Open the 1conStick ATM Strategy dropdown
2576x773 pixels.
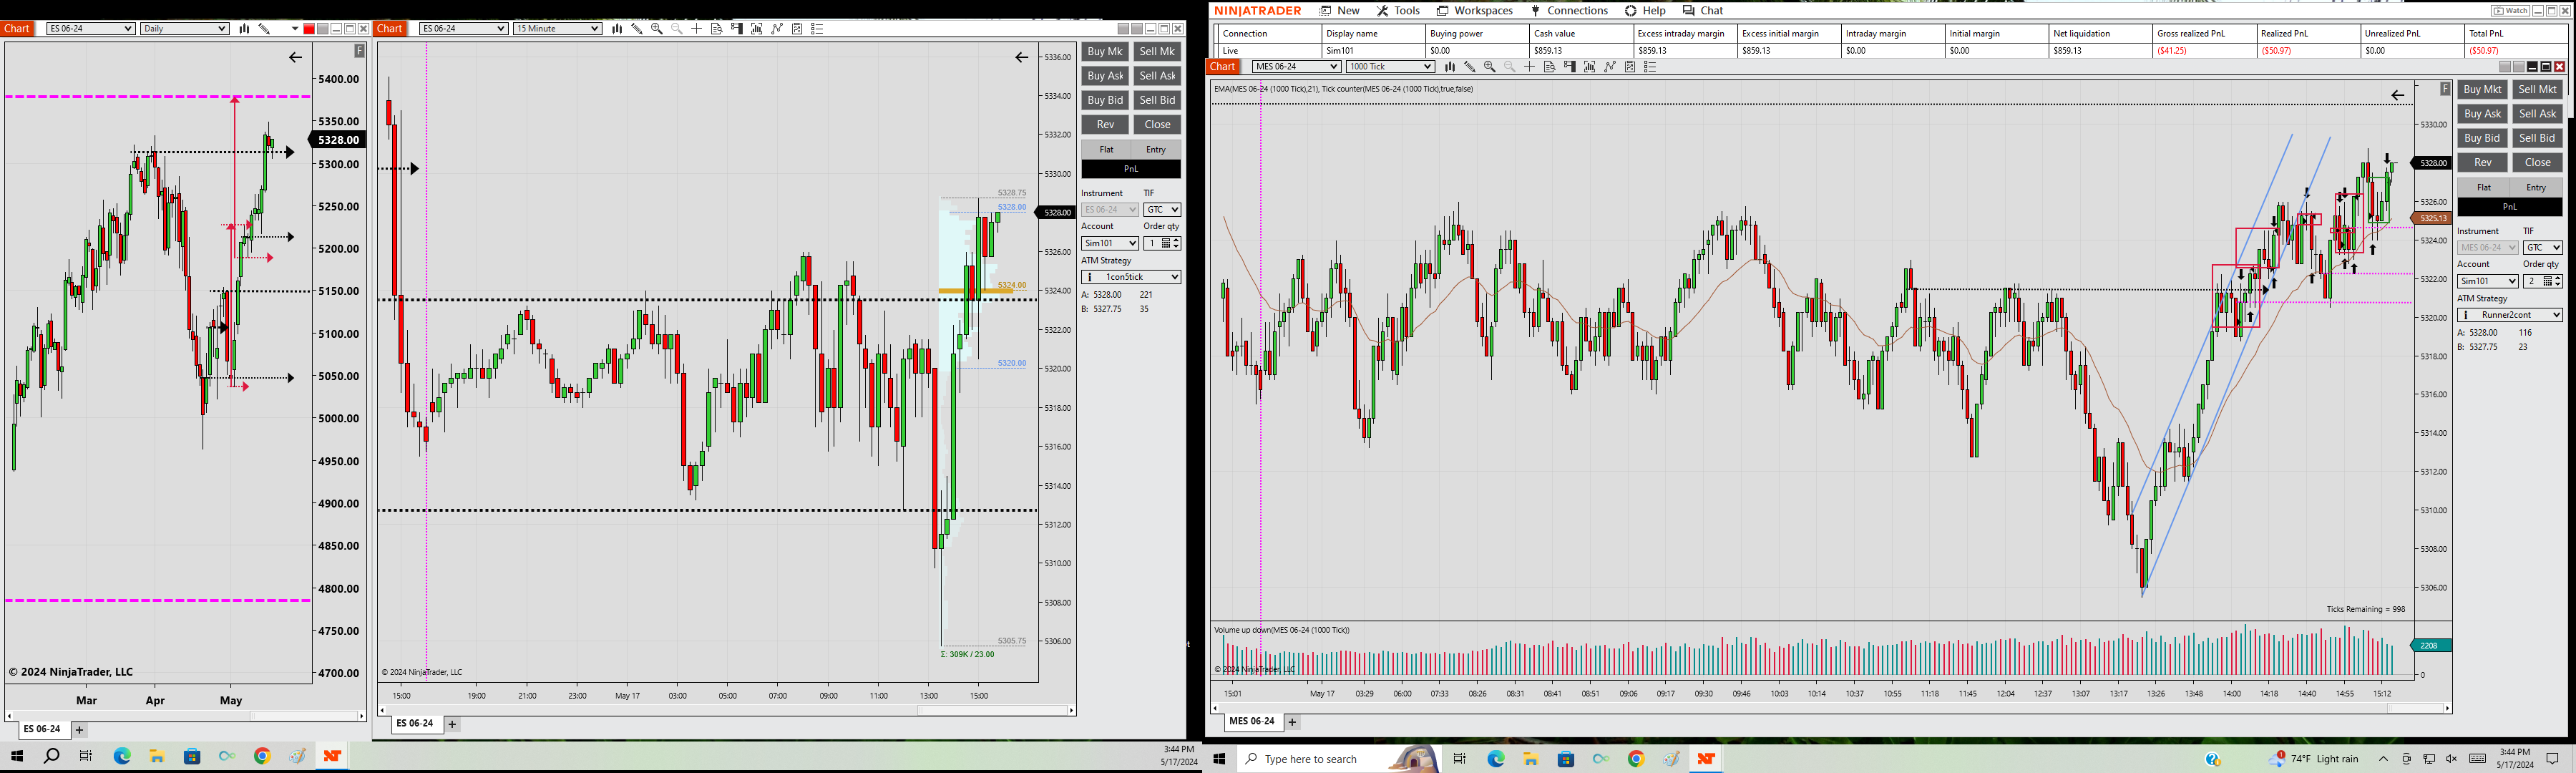tap(1131, 277)
